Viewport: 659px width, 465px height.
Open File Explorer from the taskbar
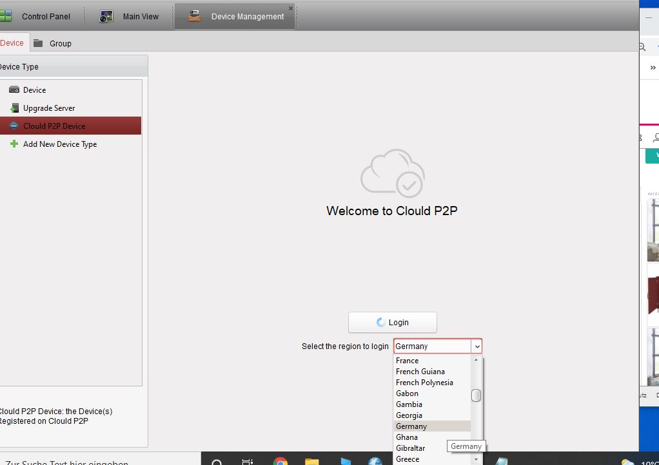click(312, 462)
